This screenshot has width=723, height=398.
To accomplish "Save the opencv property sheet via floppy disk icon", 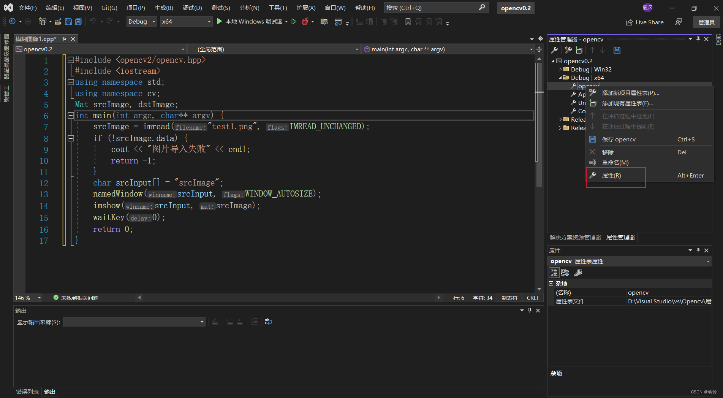I will 617,50.
